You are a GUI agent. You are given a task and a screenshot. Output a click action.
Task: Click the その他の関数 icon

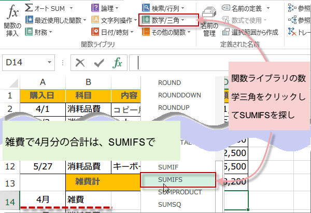(x=146, y=32)
